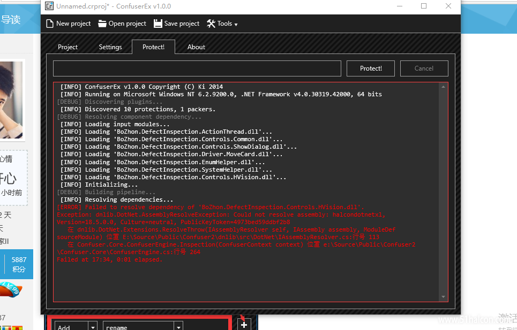Viewport: 517px width, 330px height.
Task: Click the Cancel button
Action: click(x=424, y=68)
